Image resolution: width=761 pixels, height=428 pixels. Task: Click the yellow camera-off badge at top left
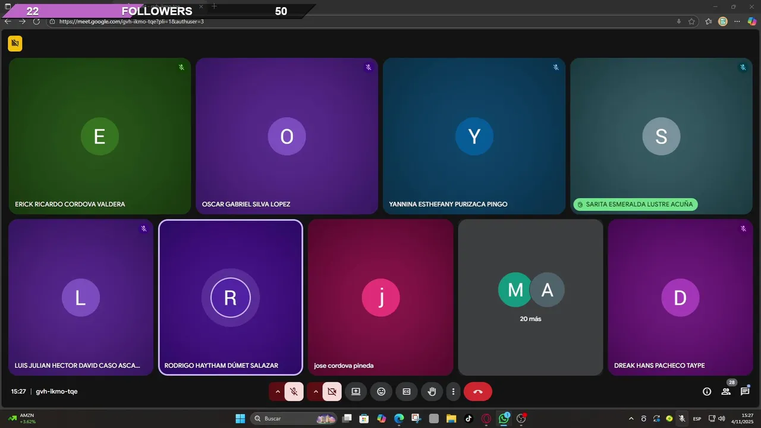tap(15, 43)
